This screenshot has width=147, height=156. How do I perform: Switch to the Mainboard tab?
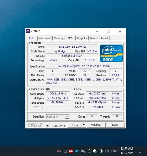click(45, 38)
